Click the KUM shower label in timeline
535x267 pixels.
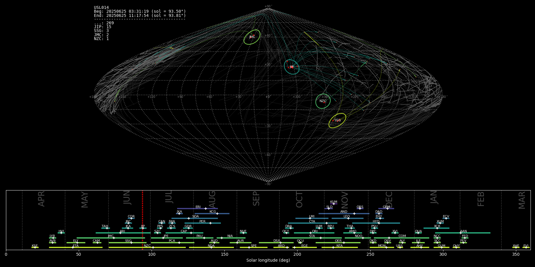(333, 202)
